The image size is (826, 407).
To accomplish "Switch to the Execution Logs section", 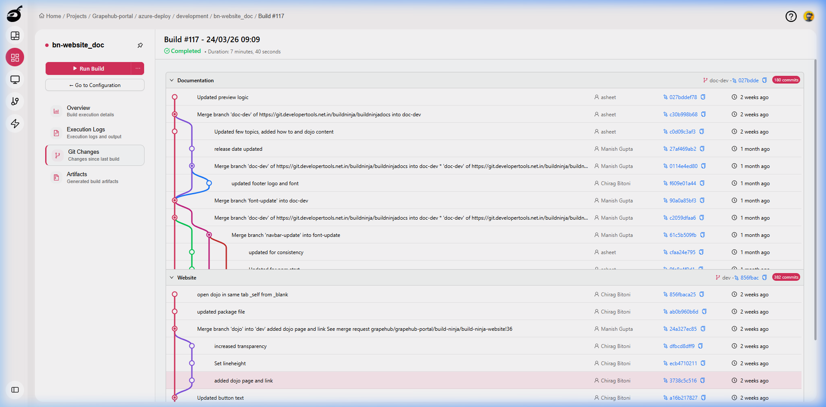I will (95, 133).
